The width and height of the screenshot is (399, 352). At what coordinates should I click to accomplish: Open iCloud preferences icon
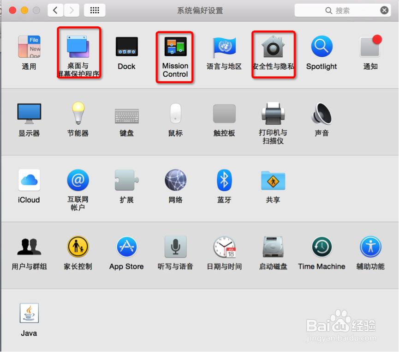(29, 180)
